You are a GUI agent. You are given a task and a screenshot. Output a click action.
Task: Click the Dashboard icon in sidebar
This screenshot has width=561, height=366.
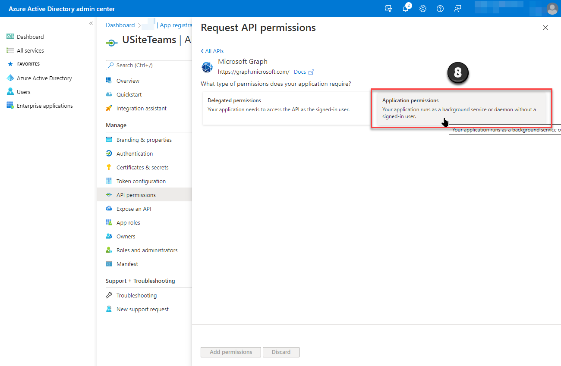(10, 37)
